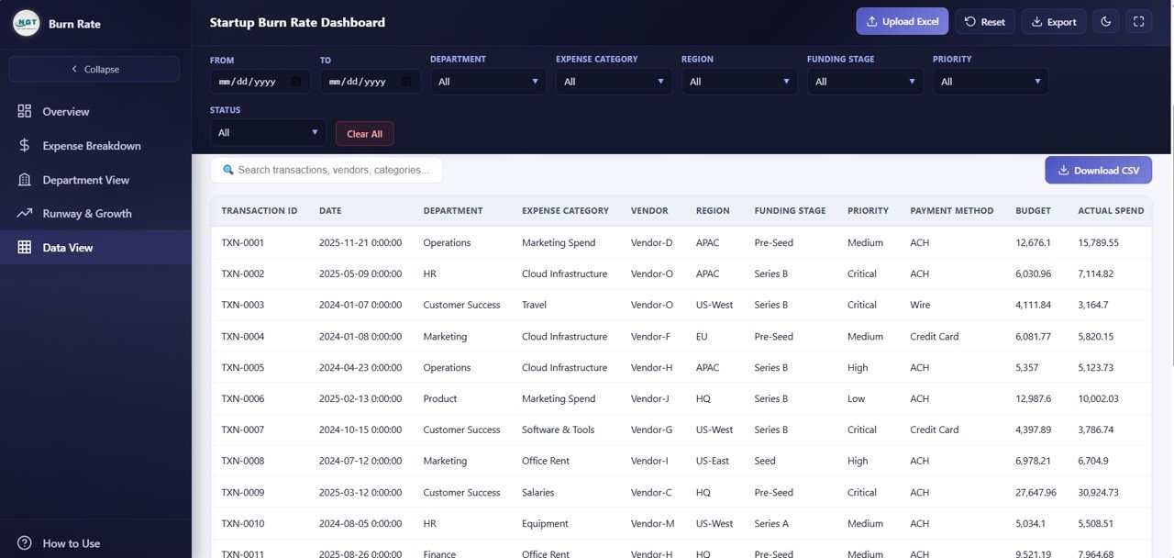Collapse the navigation sidebar
The height and width of the screenshot is (558, 1174).
(x=94, y=69)
